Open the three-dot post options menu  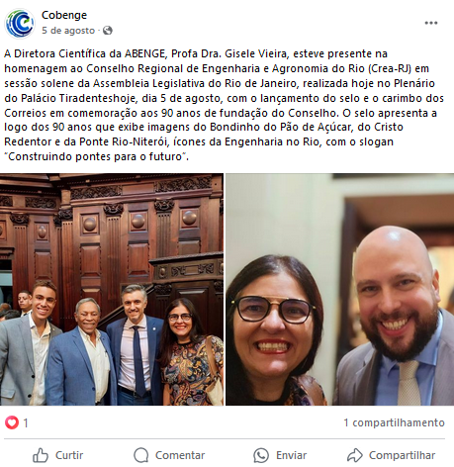[x=431, y=23]
